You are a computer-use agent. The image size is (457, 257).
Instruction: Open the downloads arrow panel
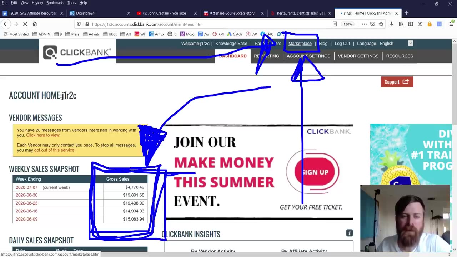(392, 24)
